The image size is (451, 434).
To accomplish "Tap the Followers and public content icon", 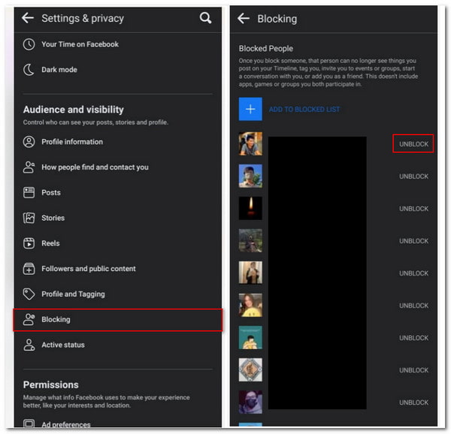I will [29, 269].
